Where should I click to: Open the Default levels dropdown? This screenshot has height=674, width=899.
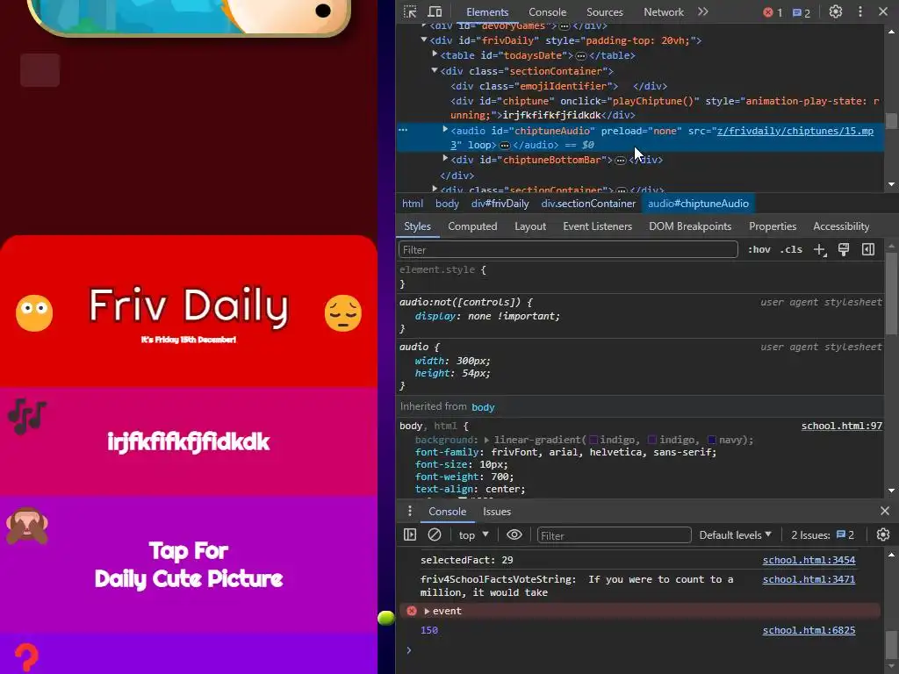pos(736,534)
